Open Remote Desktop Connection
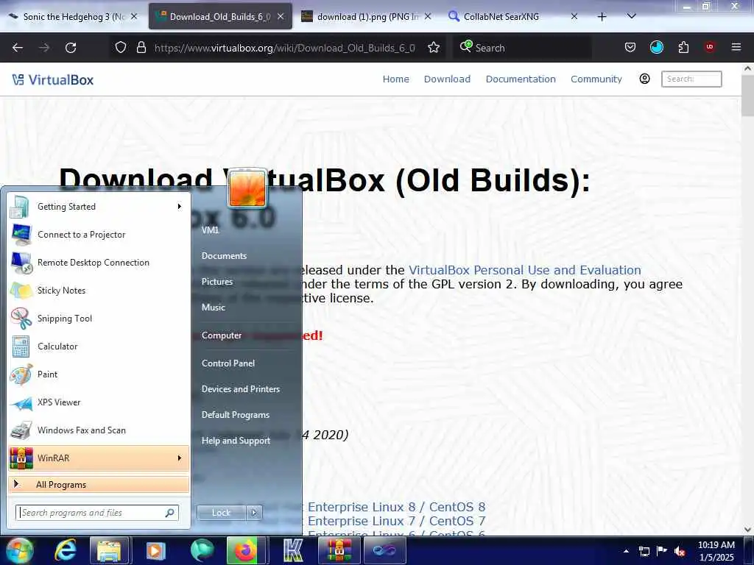Viewport: 754px width, 565px height. tap(99, 263)
